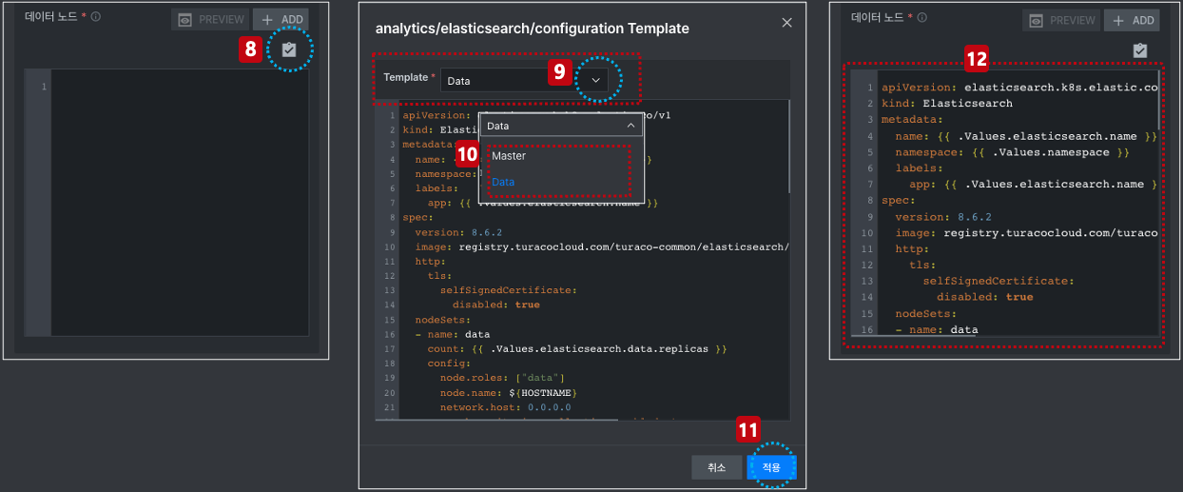Click 'config:' line in dialog editor
Image resolution: width=1183 pixels, height=492 pixels.
tap(448, 364)
